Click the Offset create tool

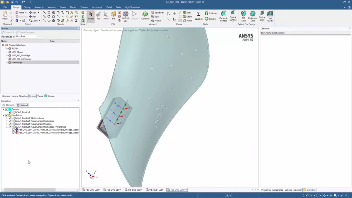pos(187,17)
